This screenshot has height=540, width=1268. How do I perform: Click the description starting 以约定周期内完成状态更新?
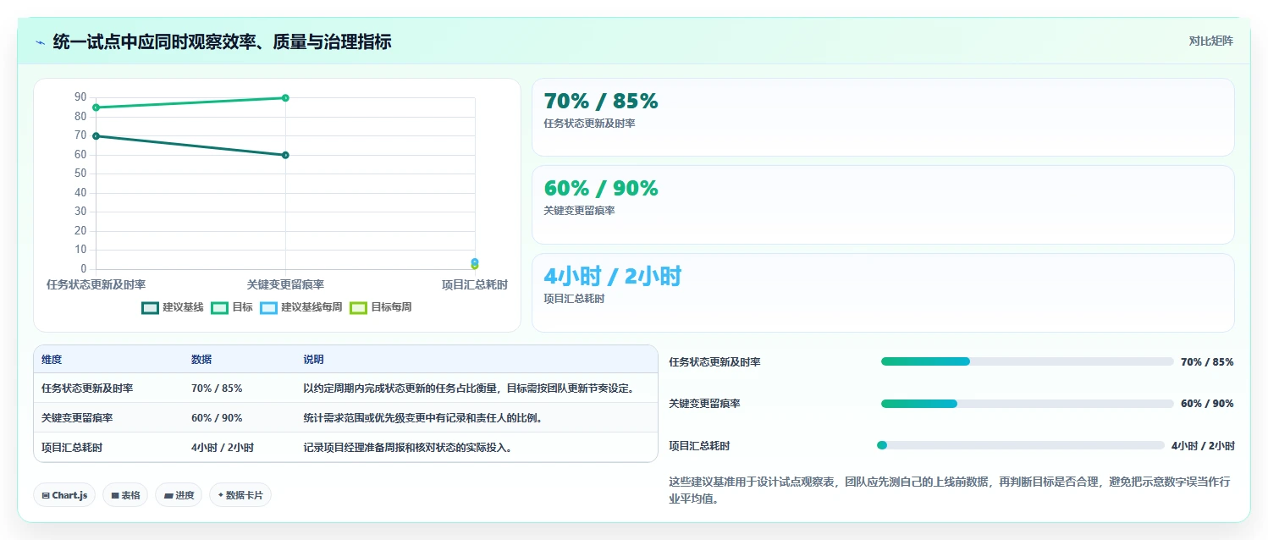pos(469,388)
